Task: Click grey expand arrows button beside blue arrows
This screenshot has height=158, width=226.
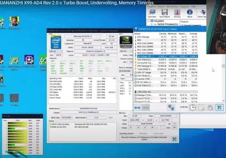Action: (145, 108)
